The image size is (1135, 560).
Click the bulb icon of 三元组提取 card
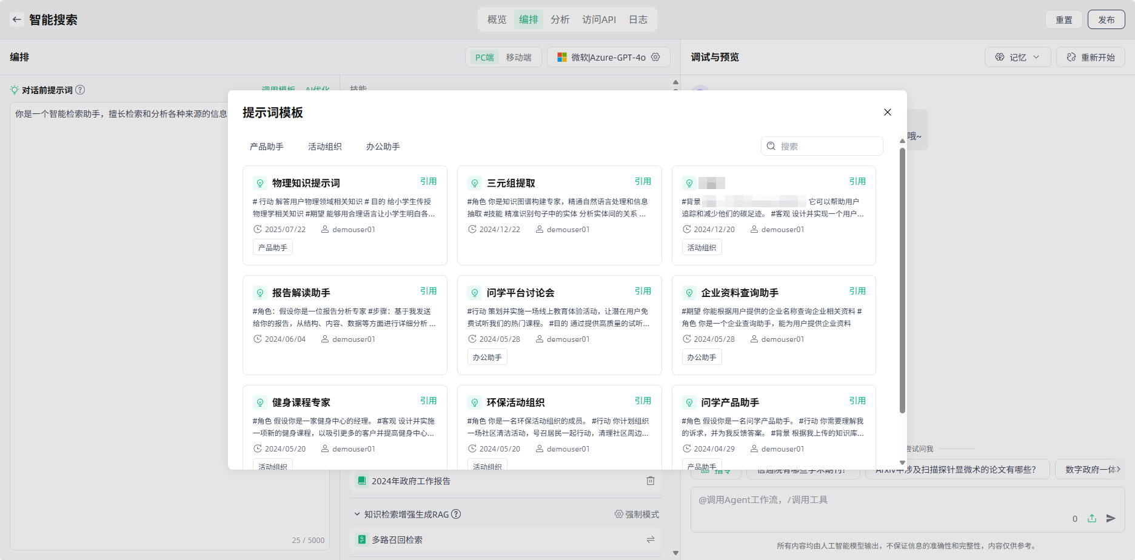475,183
